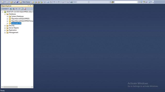Viewport: 165px width, 92px height.
Task: Click the Analysis Services XMLA Query icon
Action: click(x=41, y=2)
